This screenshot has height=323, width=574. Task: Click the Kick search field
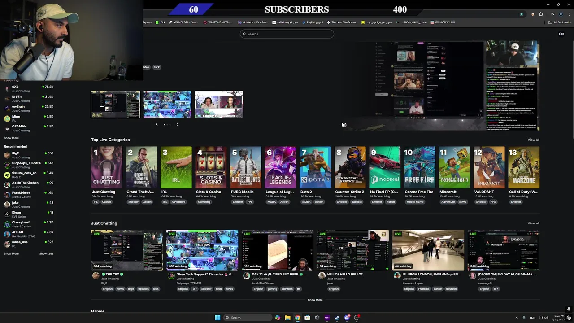tap(287, 34)
